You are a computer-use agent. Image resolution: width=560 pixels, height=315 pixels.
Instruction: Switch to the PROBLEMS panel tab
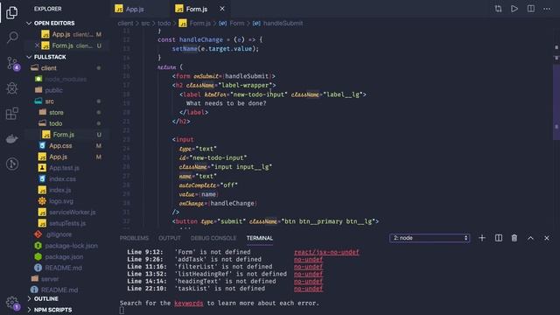tap(134, 238)
